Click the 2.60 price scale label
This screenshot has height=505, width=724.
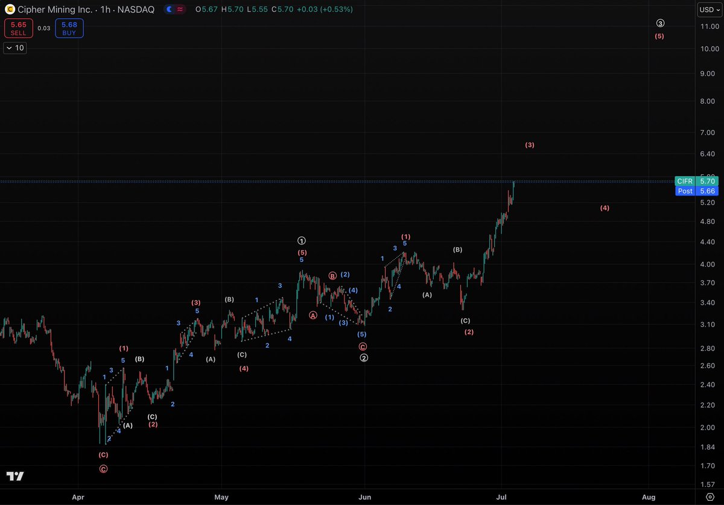click(x=707, y=366)
